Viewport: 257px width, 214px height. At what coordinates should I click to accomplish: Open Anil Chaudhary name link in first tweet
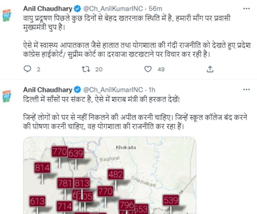[x=48, y=8]
